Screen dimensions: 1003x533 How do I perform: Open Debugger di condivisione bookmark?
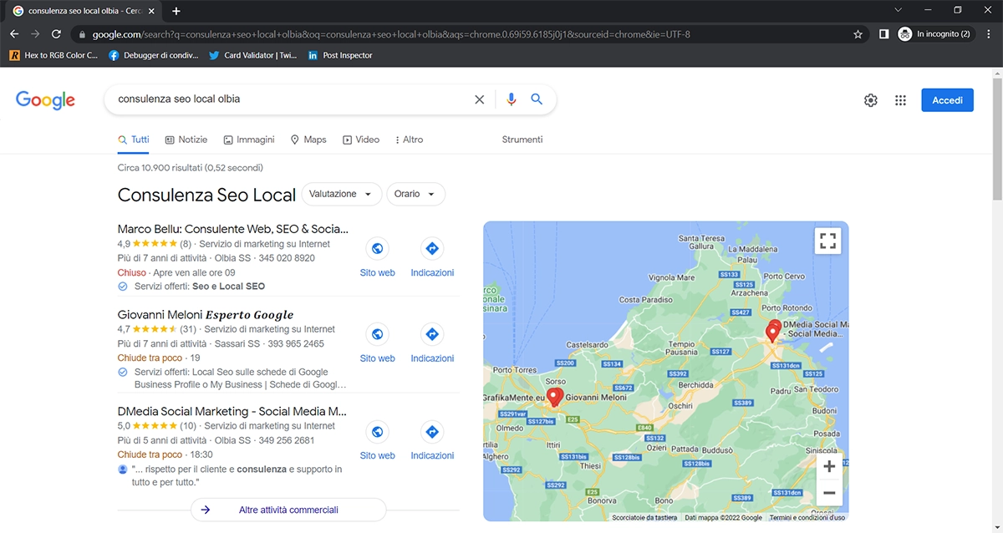(x=154, y=55)
